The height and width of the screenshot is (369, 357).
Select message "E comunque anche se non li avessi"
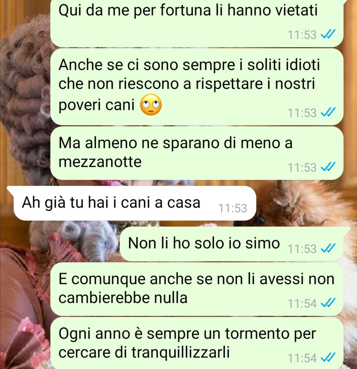click(197, 289)
